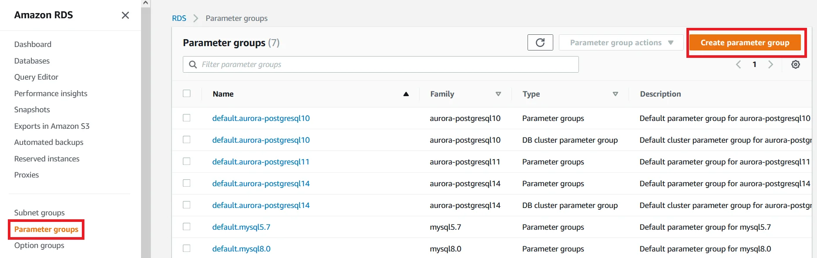Image resolution: width=817 pixels, height=258 pixels.
Task: Check default.aurora-postgresql14 Parameter groups row
Action: [x=187, y=183]
